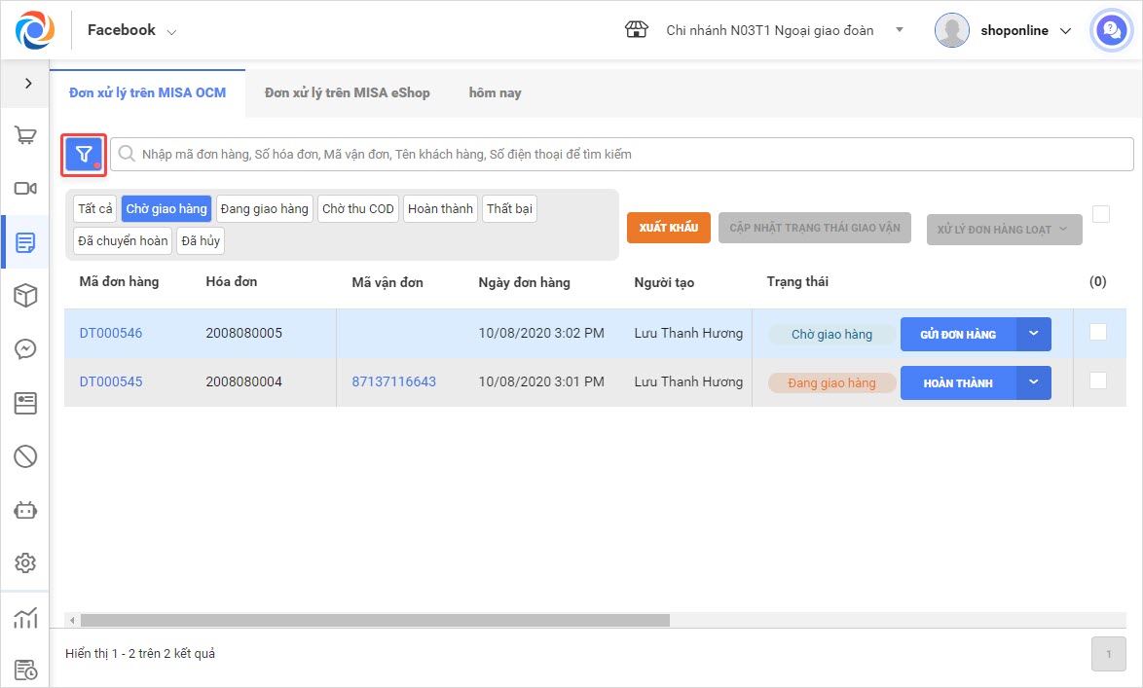Image resolution: width=1143 pixels, height=688 pixels.
Task: Open order link DT000545
Action: pyautogui.click(x=111, y=381)
